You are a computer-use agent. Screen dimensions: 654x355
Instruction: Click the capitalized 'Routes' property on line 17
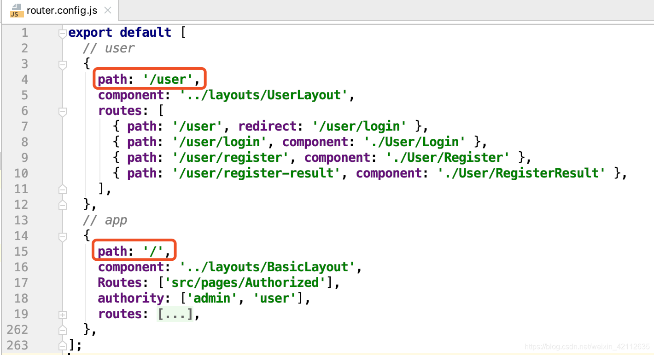[x=120, y=283]
